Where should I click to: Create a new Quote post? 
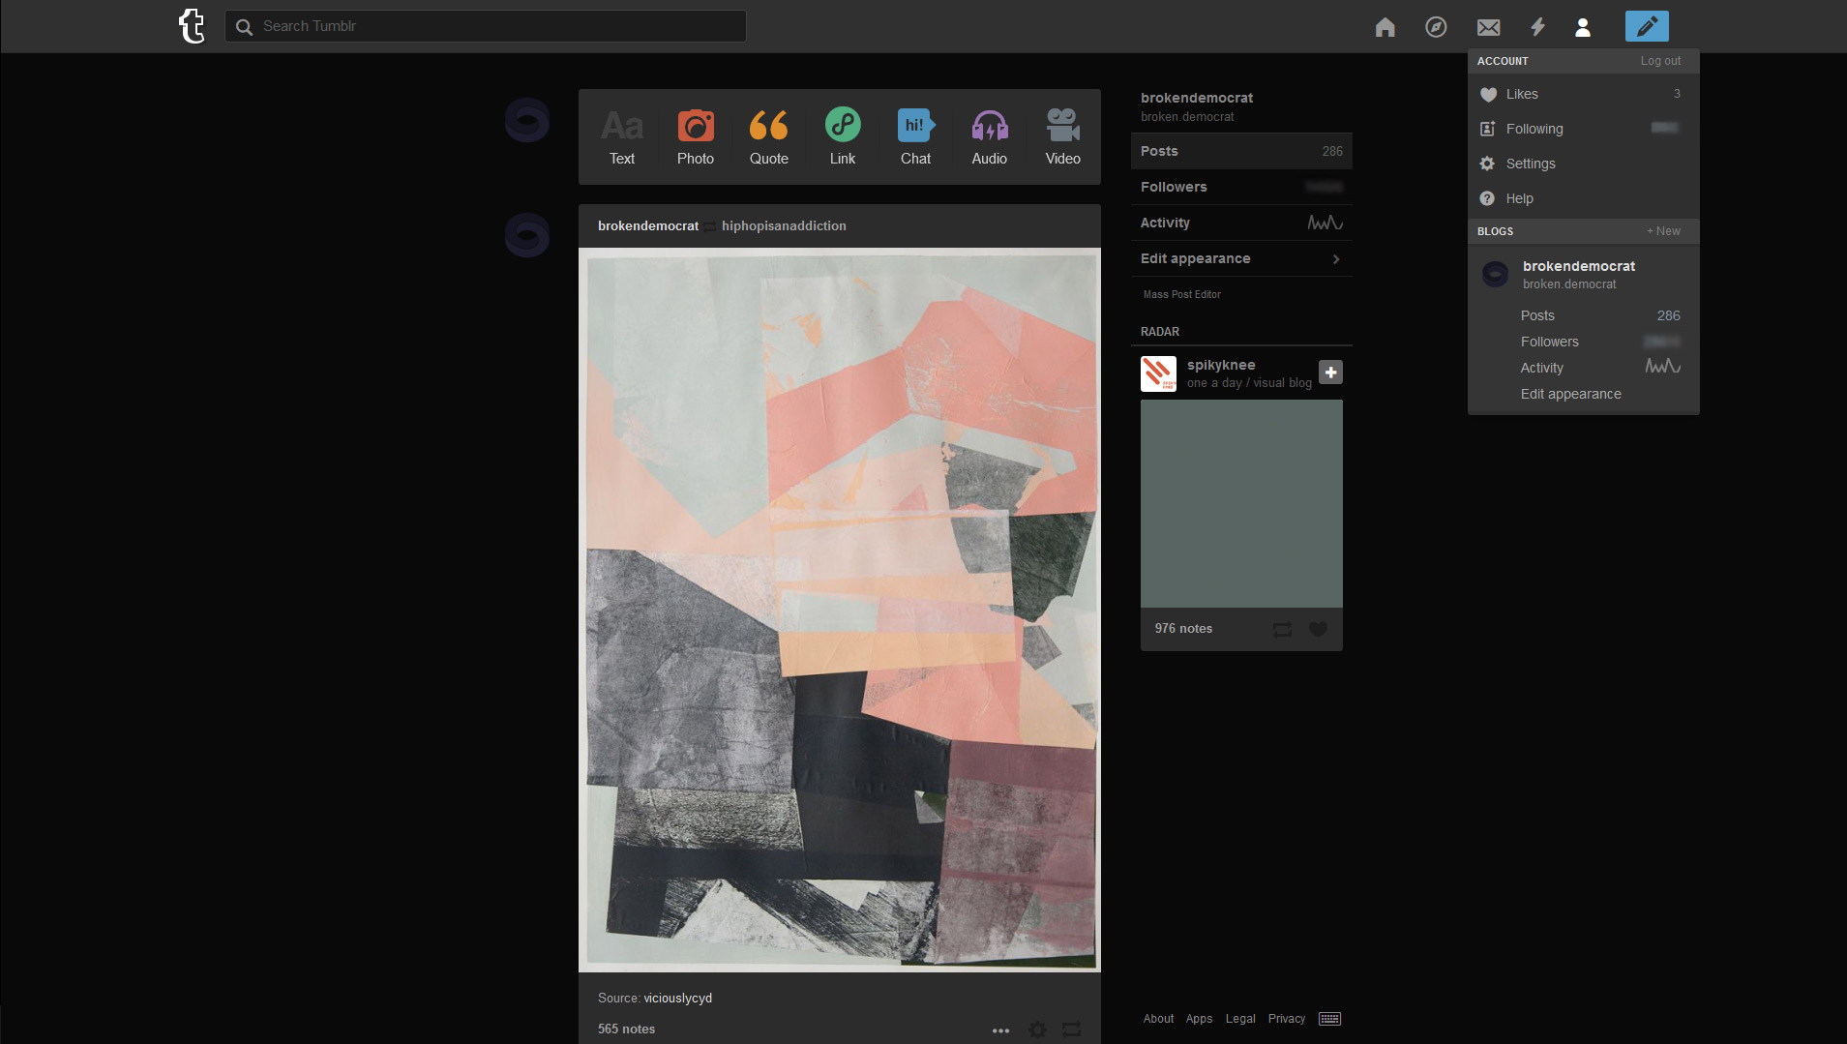click(x=769, y=136)
